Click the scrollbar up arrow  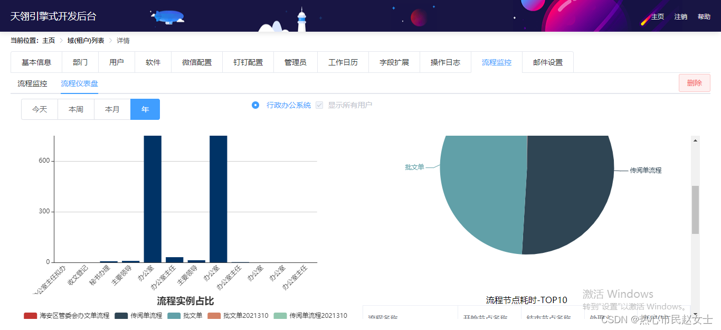[x=695, y=140]
